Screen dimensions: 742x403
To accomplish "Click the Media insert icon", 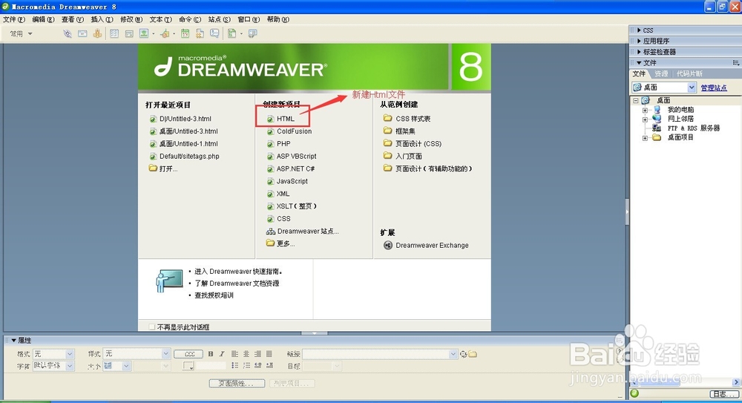I will pyautogui.click(x=165, y=33).
